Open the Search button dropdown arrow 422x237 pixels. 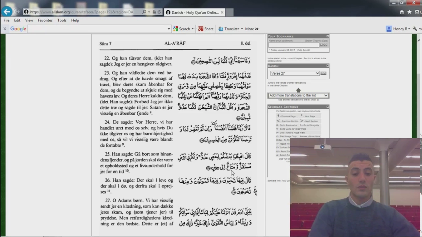point(193,29)
